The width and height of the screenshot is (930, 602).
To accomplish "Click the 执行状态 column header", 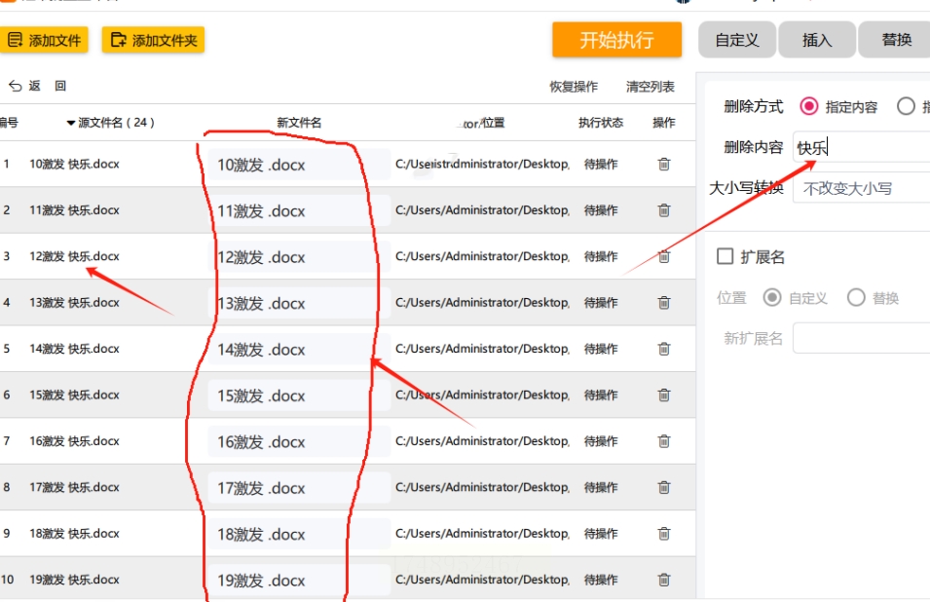I will click(x=601, y=123).
